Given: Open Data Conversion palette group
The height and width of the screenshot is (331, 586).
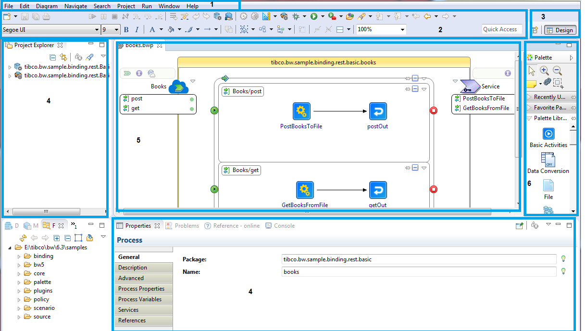Looking at the screenshot, I should (548, 159).
